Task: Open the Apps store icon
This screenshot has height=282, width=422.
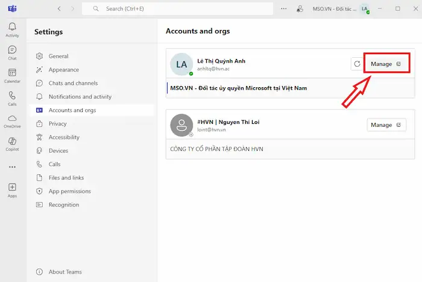Action: (x=12, y=189)
